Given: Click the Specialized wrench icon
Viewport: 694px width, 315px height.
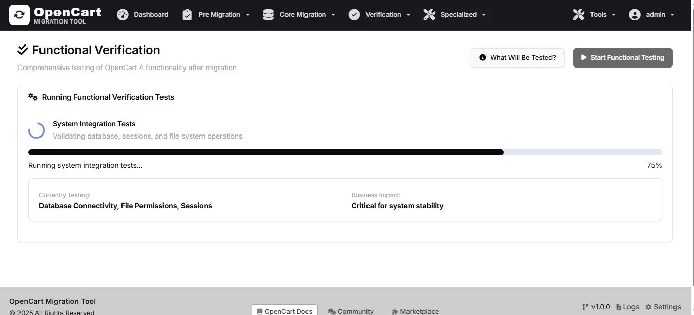Looking at the screenshot, I should 430,15.
